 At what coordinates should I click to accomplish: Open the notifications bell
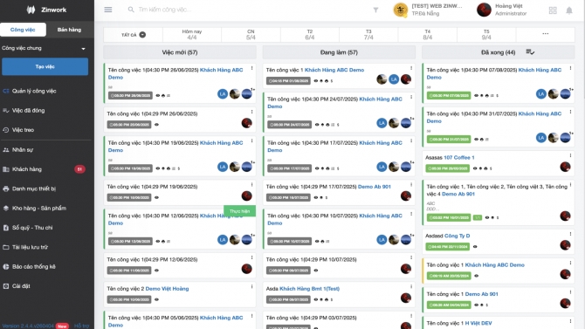(x=569, y=10)
